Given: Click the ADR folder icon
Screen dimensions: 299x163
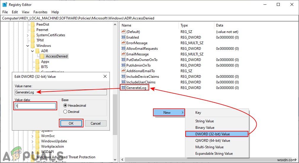Looking at the screenshot, I should pyautogui.click(x=37, y=51).
